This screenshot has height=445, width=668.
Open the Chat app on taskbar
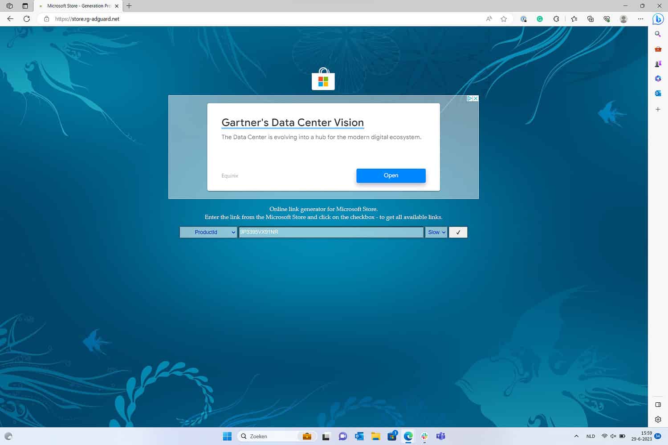342,436
